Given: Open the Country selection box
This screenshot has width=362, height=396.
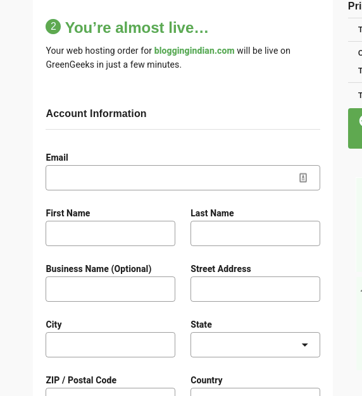Looking at the screenshot, I should pyautogui.click(x=255, y=392).
